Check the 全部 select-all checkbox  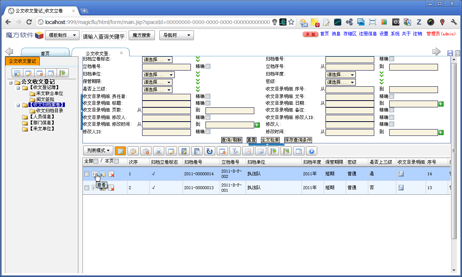[x=96, y=161]
